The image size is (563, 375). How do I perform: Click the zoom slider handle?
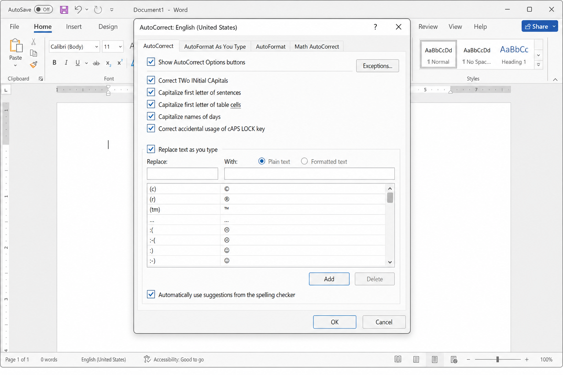pyautogui.click(x=497, y=360)
